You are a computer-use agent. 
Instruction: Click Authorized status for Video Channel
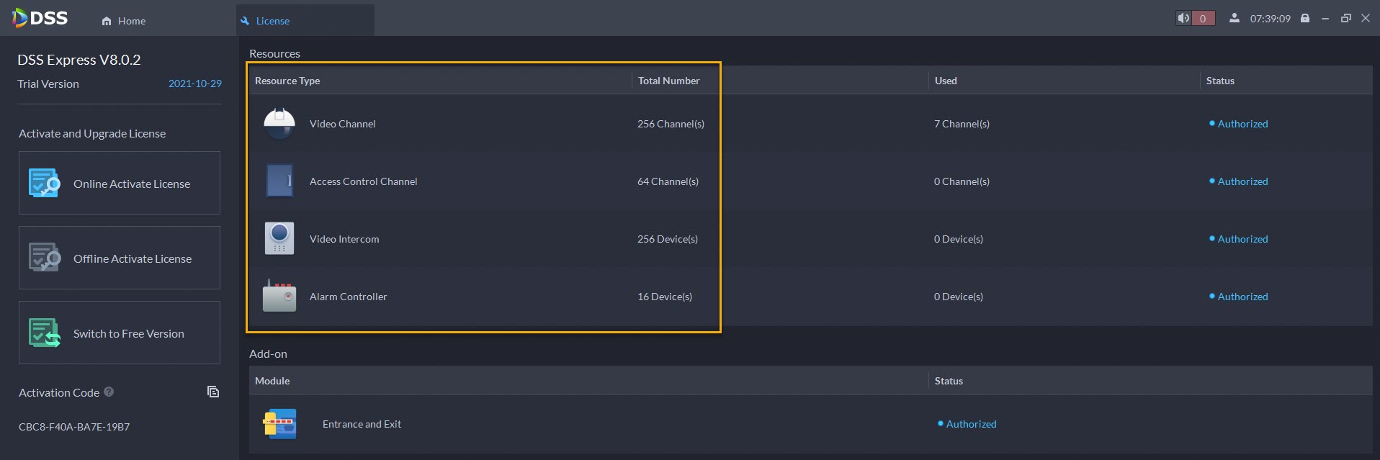(1242, 124)
